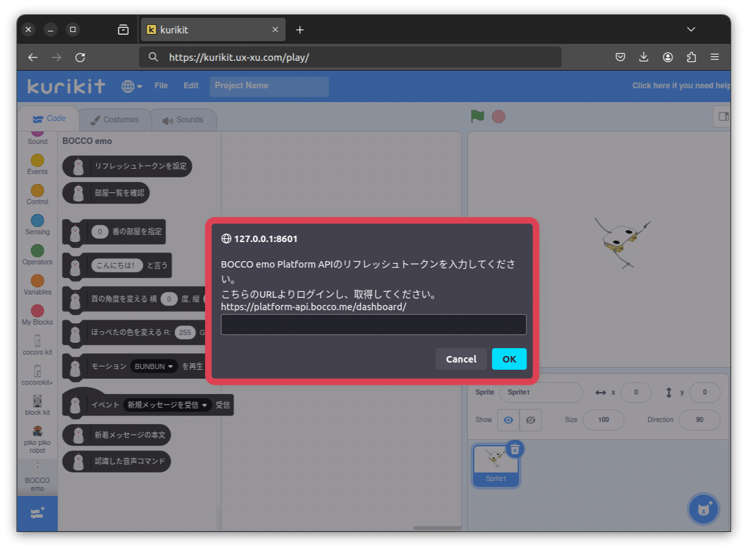Viewport: 748px width, 551px height.
Task: Go back in browser history
Action: click(x=33, y=57)
